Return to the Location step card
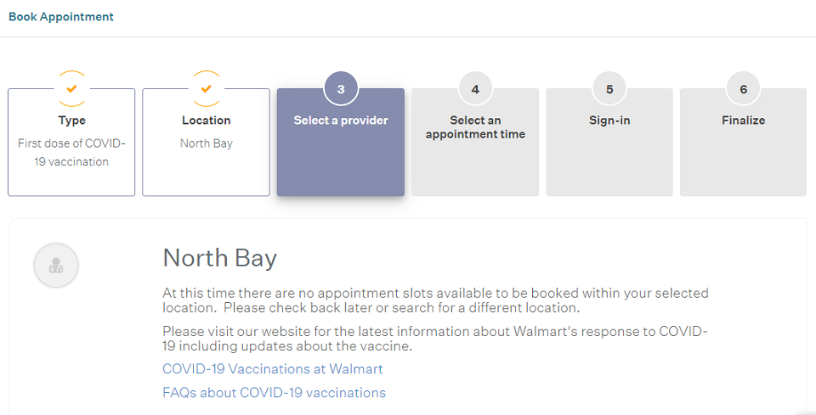816x415 pixels. (206, 143)
